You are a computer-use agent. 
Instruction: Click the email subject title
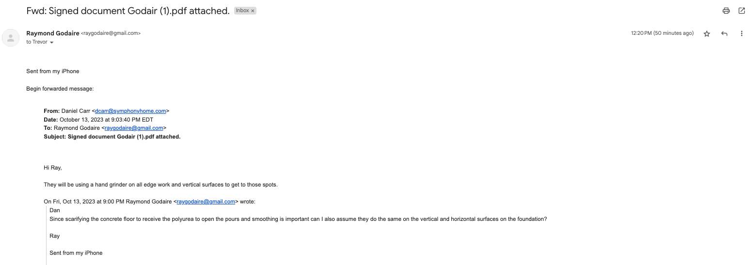click(128, 11)
